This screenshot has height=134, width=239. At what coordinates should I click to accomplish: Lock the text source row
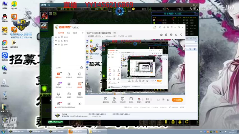[x=59, y=37]
